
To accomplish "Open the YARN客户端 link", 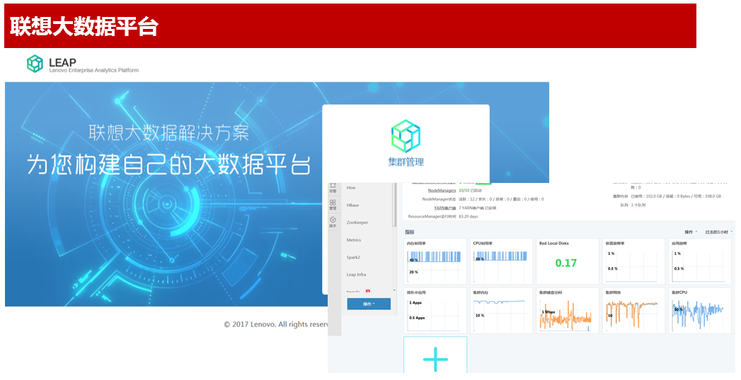I will 444,208.
